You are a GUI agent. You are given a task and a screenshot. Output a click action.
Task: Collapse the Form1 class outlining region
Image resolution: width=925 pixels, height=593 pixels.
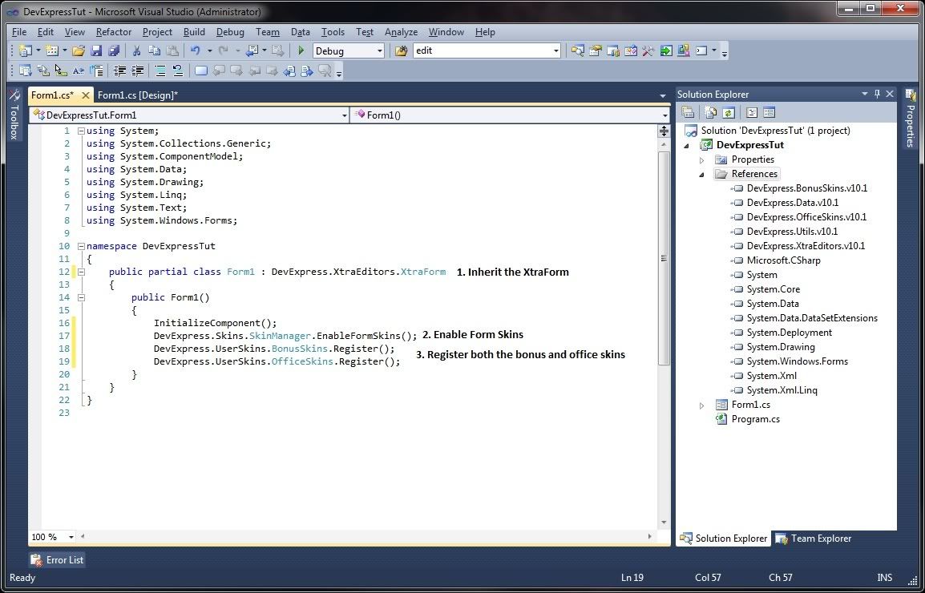(x=81, y=272)
